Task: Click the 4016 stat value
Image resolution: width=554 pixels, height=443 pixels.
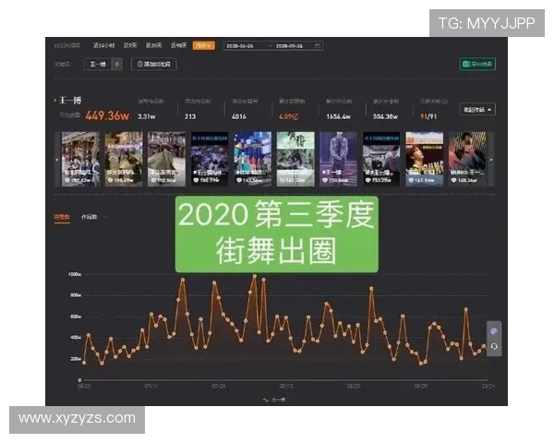Action: [x=239, y=116]
